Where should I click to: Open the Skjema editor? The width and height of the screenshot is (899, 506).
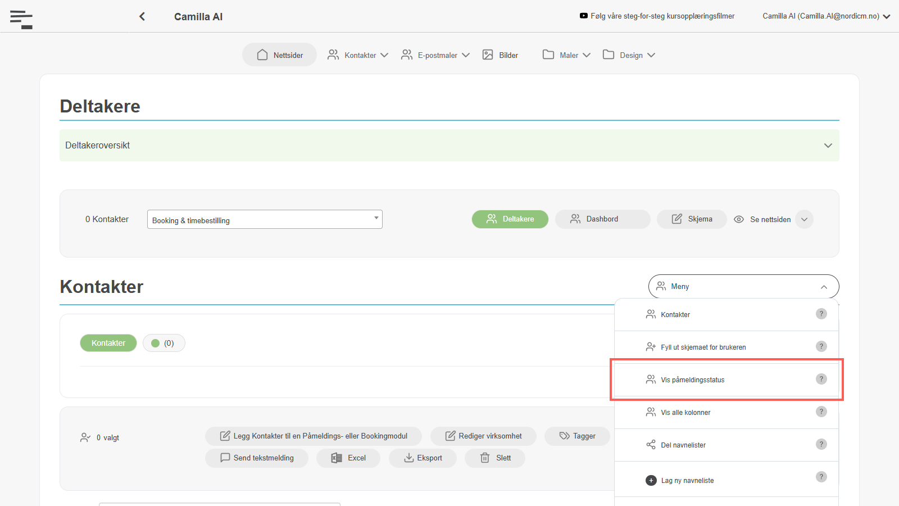pyautogui.click(x=692, y=219)
